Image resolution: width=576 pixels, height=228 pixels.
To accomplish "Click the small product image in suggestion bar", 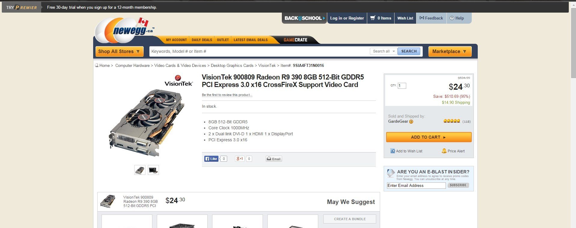I will coord(108,201).
